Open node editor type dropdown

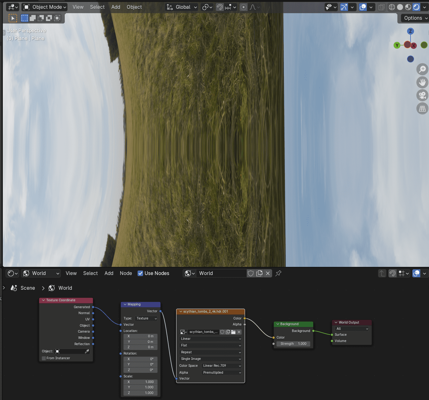13,273
